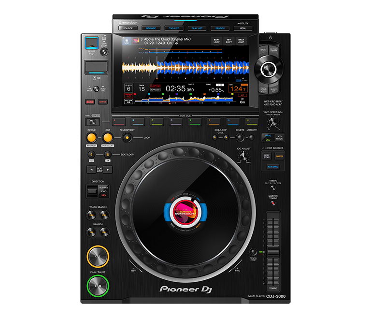The image size is (371, 318).
Task: Hit the USB STOP button
Action: click(x=104, y=52)
